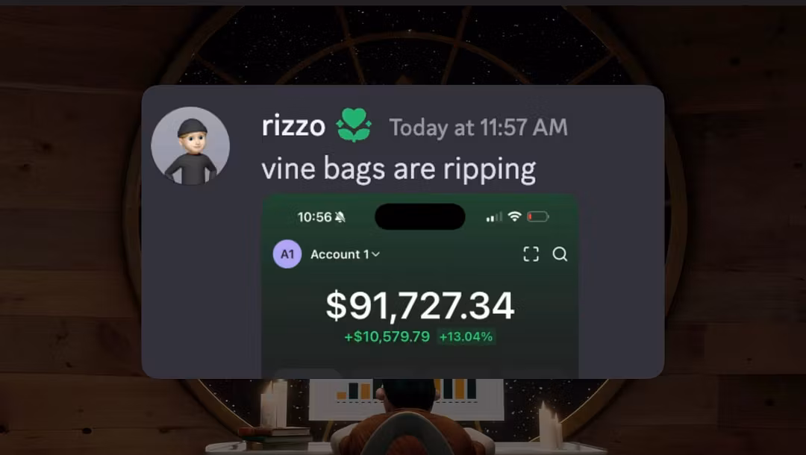Click the green heart badge beside rizzo
The image size is (806, 455).
tap(354, 125)
